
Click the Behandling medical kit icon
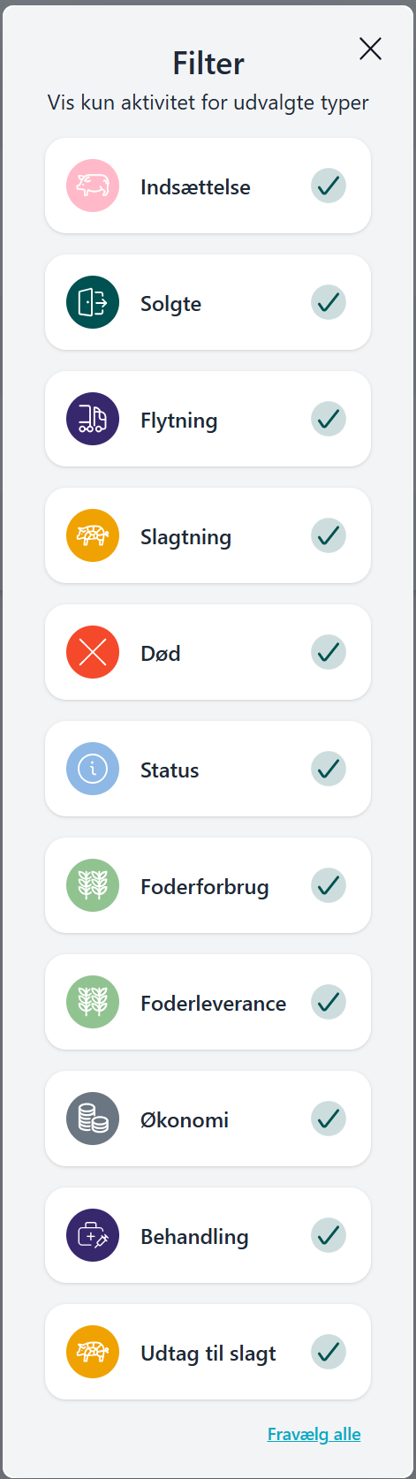[93, 1235]
